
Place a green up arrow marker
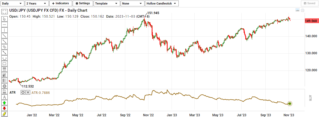tap(4, 103)
